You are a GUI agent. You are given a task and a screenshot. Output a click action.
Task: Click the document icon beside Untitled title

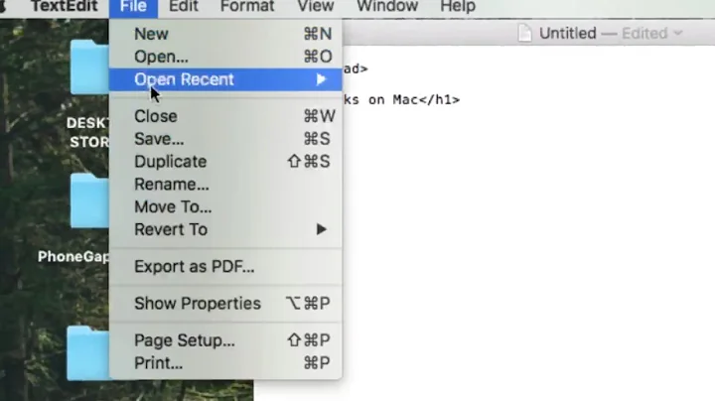[x=525, y=33]
